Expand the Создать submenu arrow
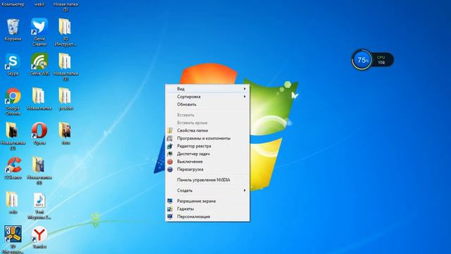Screen dimensions: 451x254 [x=245, y=190]
